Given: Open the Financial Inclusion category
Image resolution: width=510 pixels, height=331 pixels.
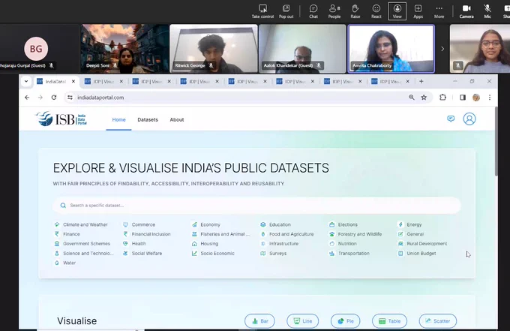Looking at the screenshot, I should (147, 234).
